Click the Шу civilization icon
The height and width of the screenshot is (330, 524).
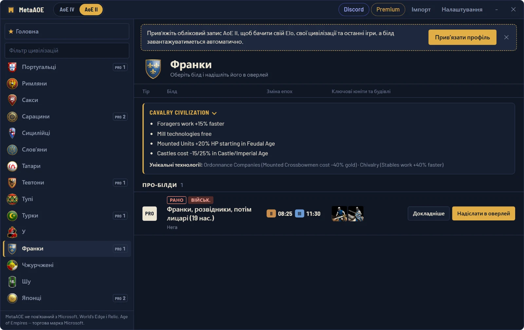click(x=12, y=281)
